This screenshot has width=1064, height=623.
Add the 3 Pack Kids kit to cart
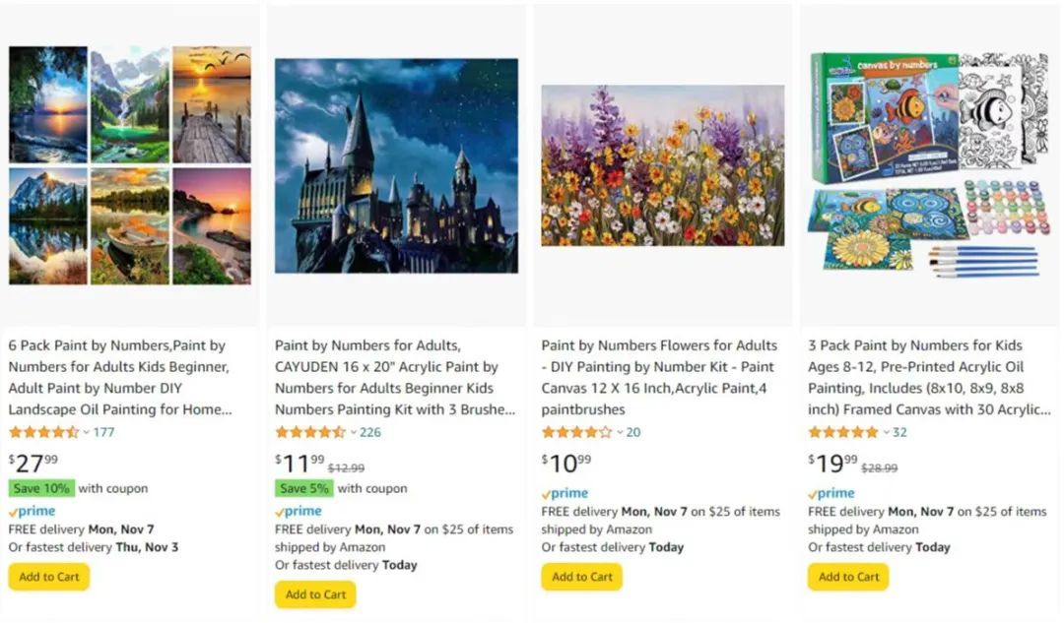coord(848,577)
